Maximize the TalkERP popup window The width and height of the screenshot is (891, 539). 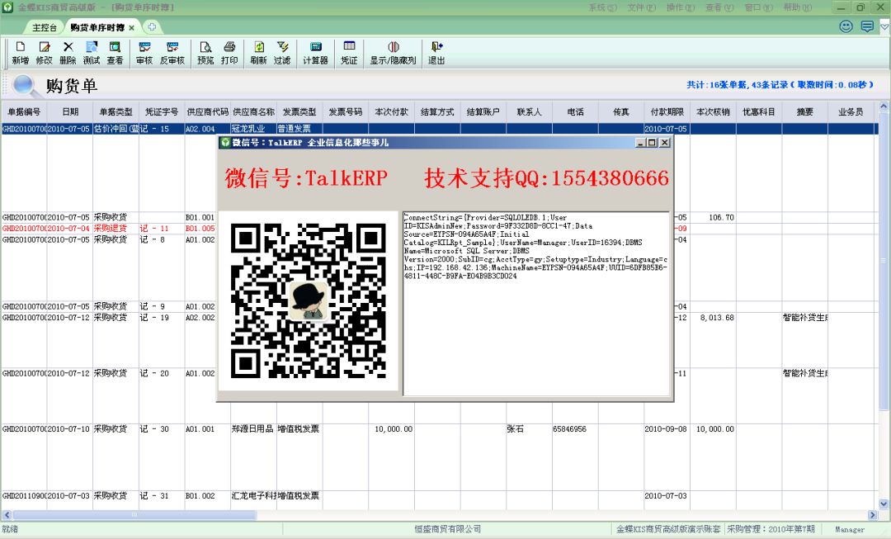[x=652, y=143]
